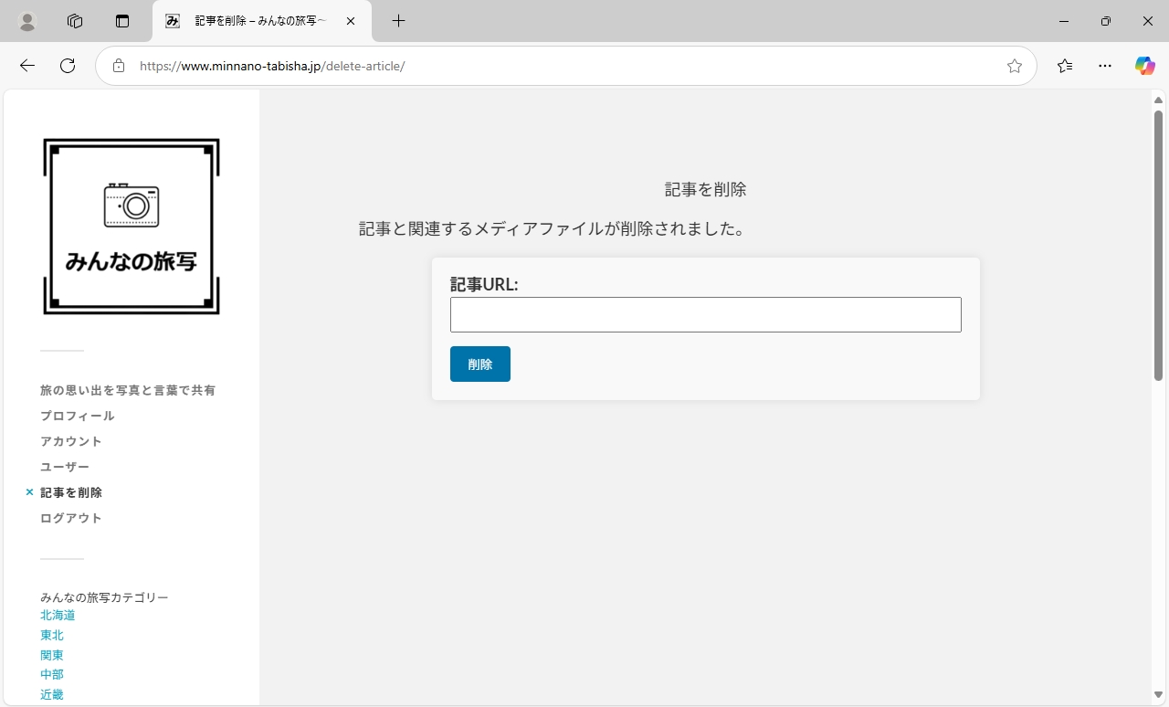Screen dimensions: 1169x707
Task: Open the browser profile icon
Action: 27,21
